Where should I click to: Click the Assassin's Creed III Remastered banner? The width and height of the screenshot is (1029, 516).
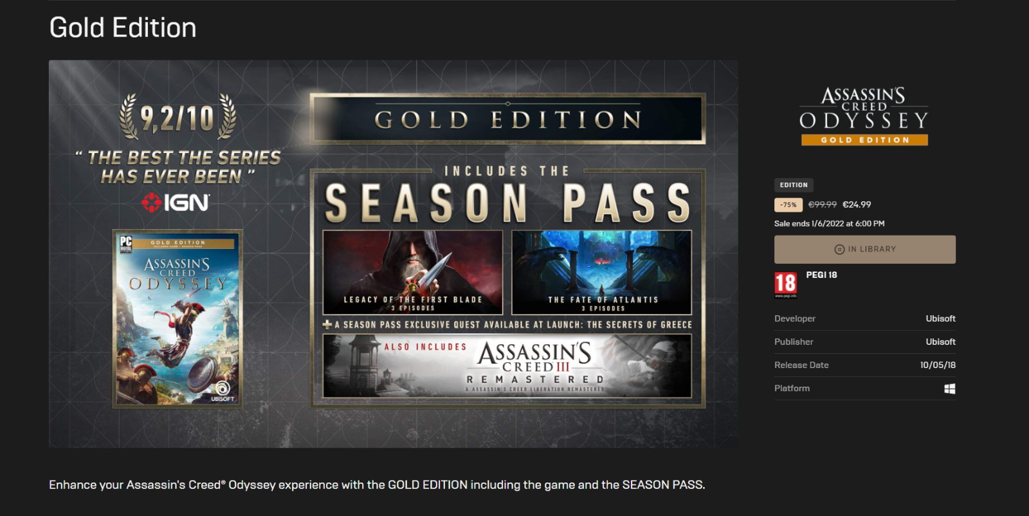tap(507, 366)
